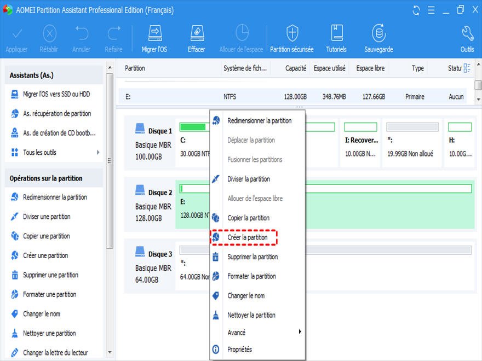This screenshot has height=361, width=482.
Task: Sort by the Espace utilisé column header
Action: (x=329, y=68)
